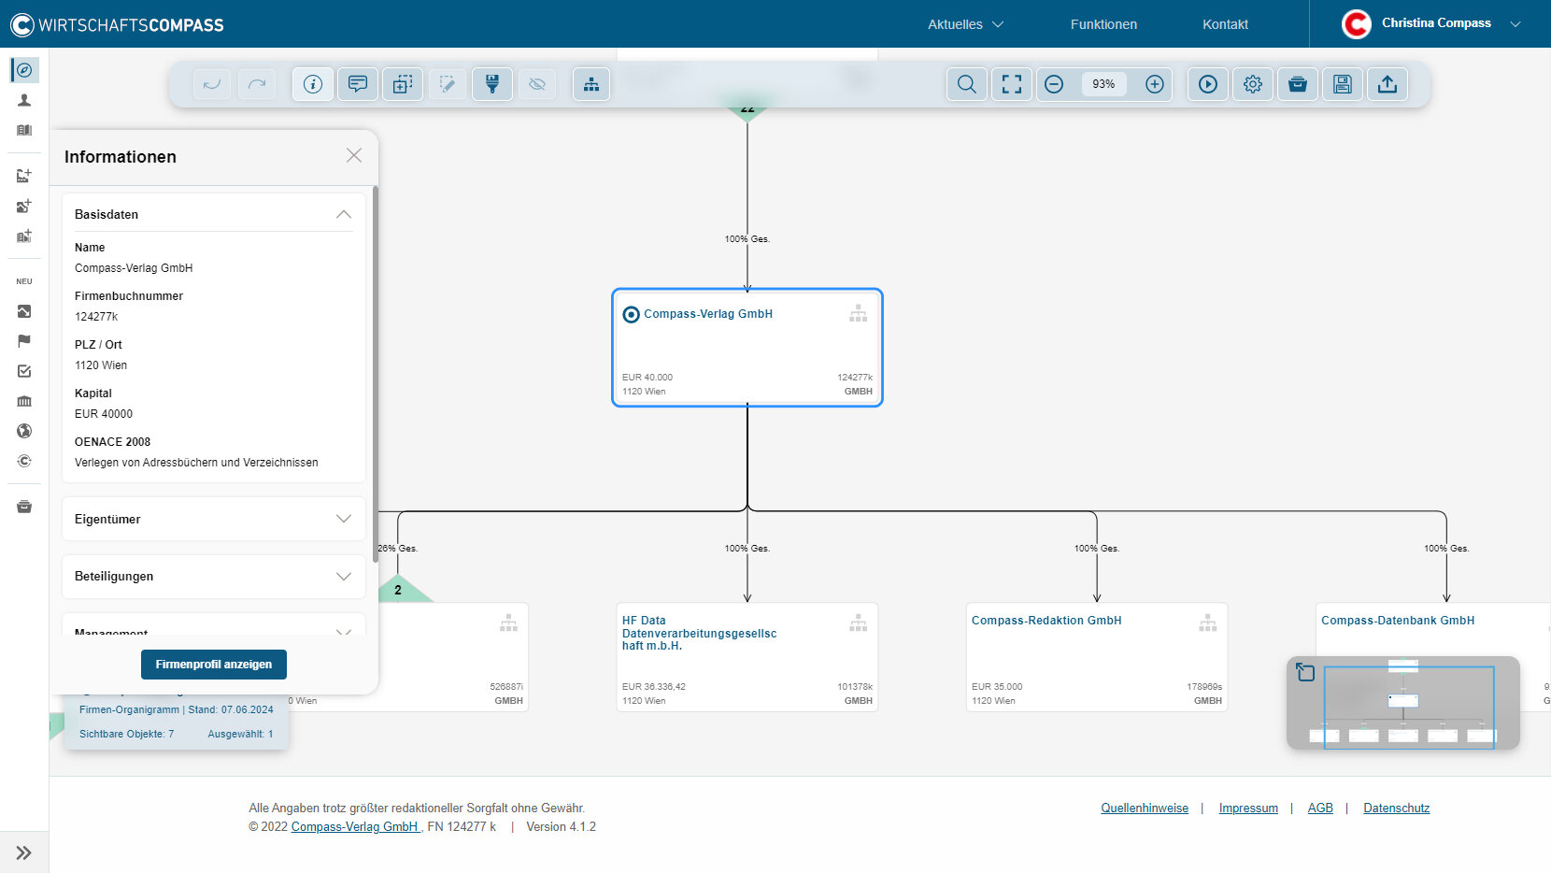Click the redo arrow in toolbar
This screenshot has height=873, width=1551.
(x=257, y=84)
